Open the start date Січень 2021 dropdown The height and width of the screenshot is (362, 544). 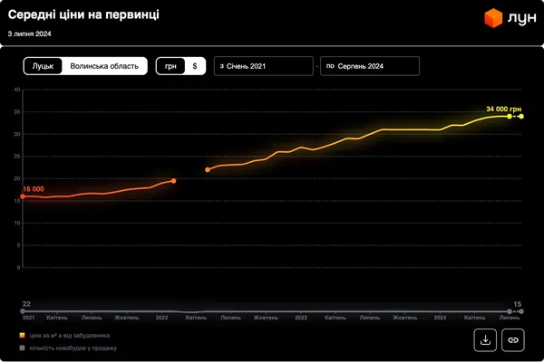(264, 66)
